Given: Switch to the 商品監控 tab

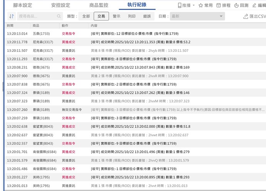Looking at the screenshot, I should click(99, 5).
